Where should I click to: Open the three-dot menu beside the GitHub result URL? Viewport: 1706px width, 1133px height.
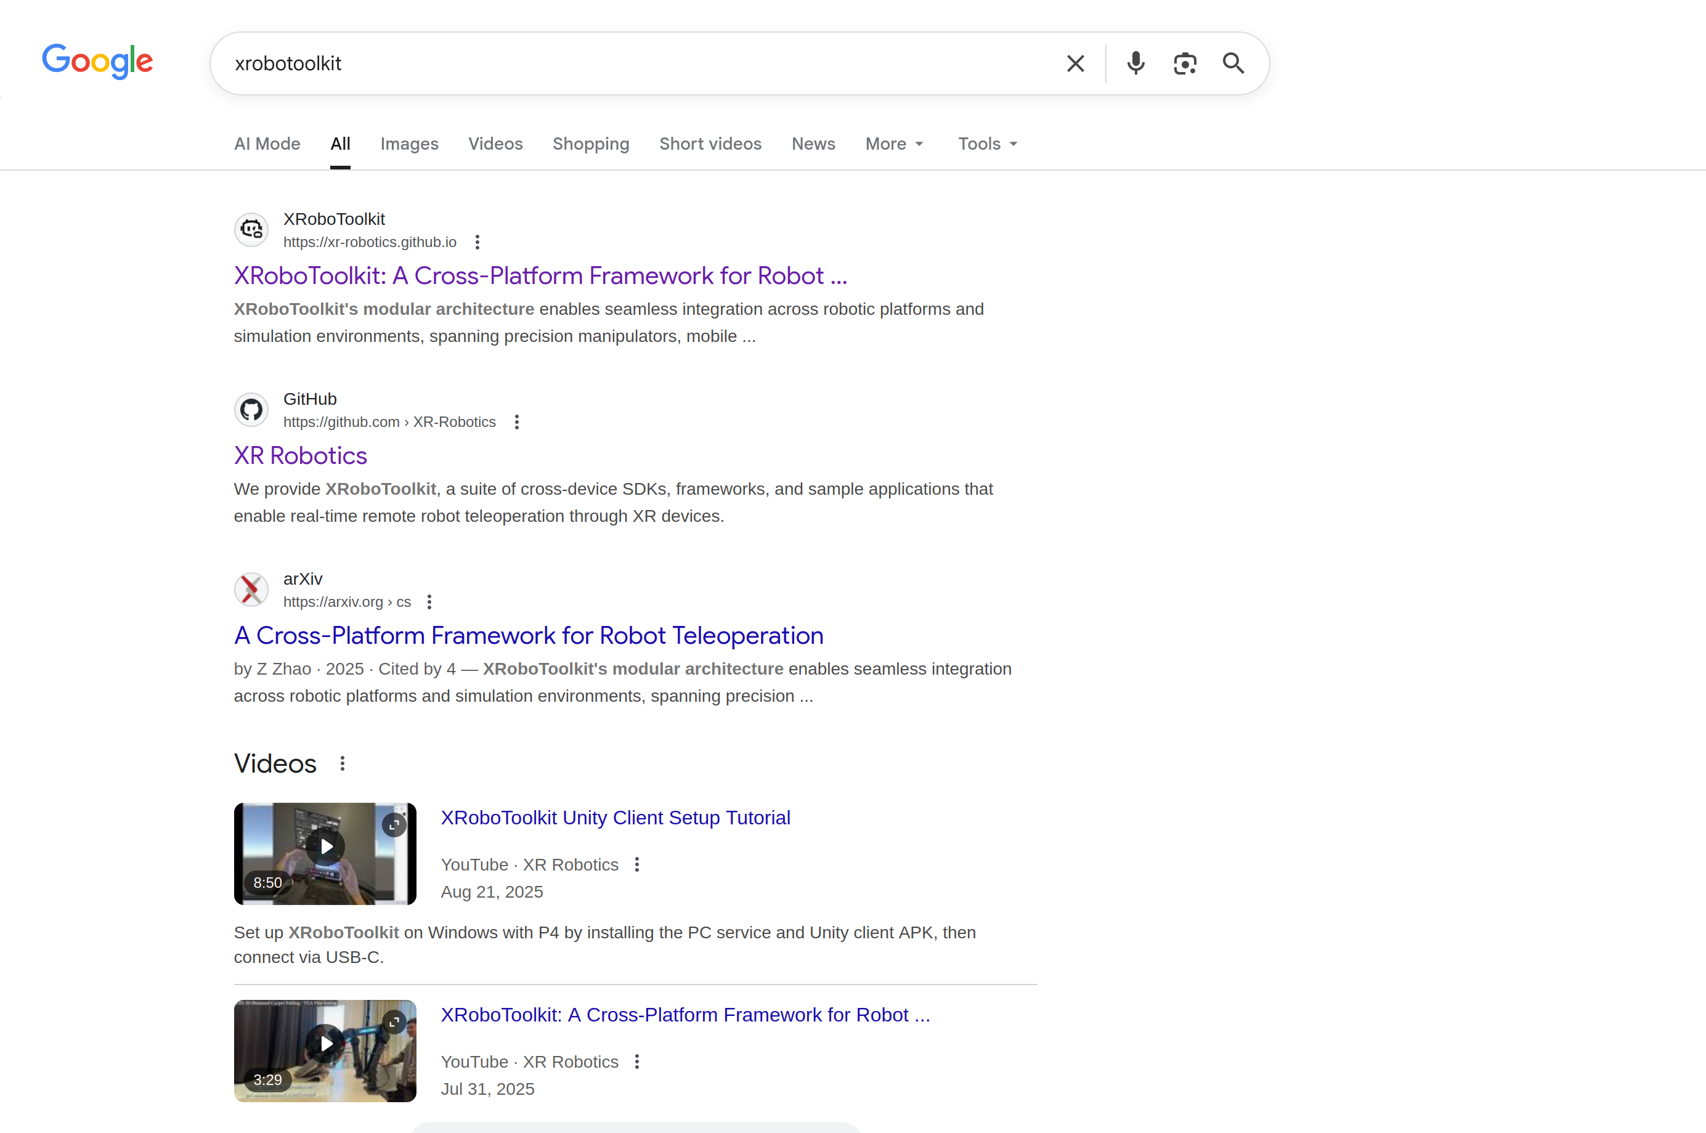pos(517,422)
